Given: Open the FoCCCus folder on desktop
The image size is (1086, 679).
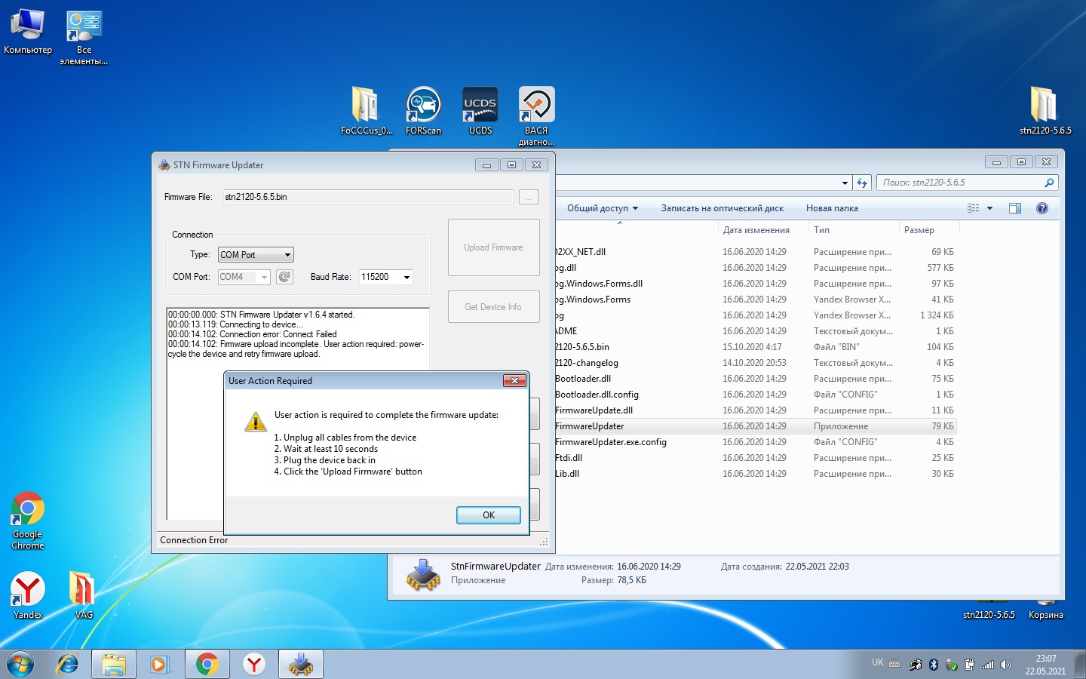Looking at the screenshot, I should coord(366,106).
